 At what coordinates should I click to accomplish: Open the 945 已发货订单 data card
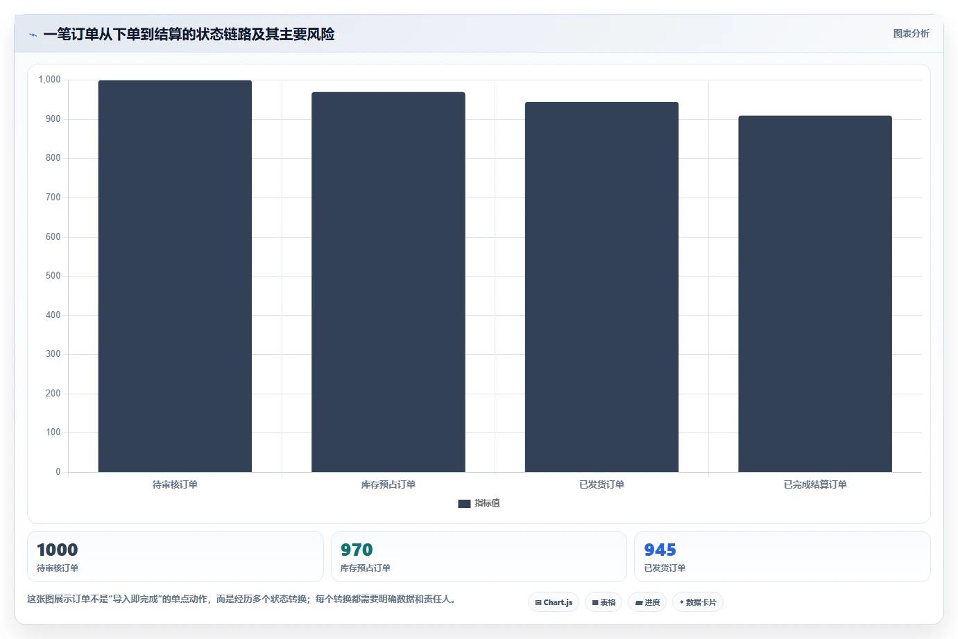[x=782, y=557]
